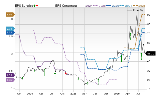Screen dimensions: 160x95
Task: Click the 2.5 label on the EPS axis
Action: (x=11, y=37)
